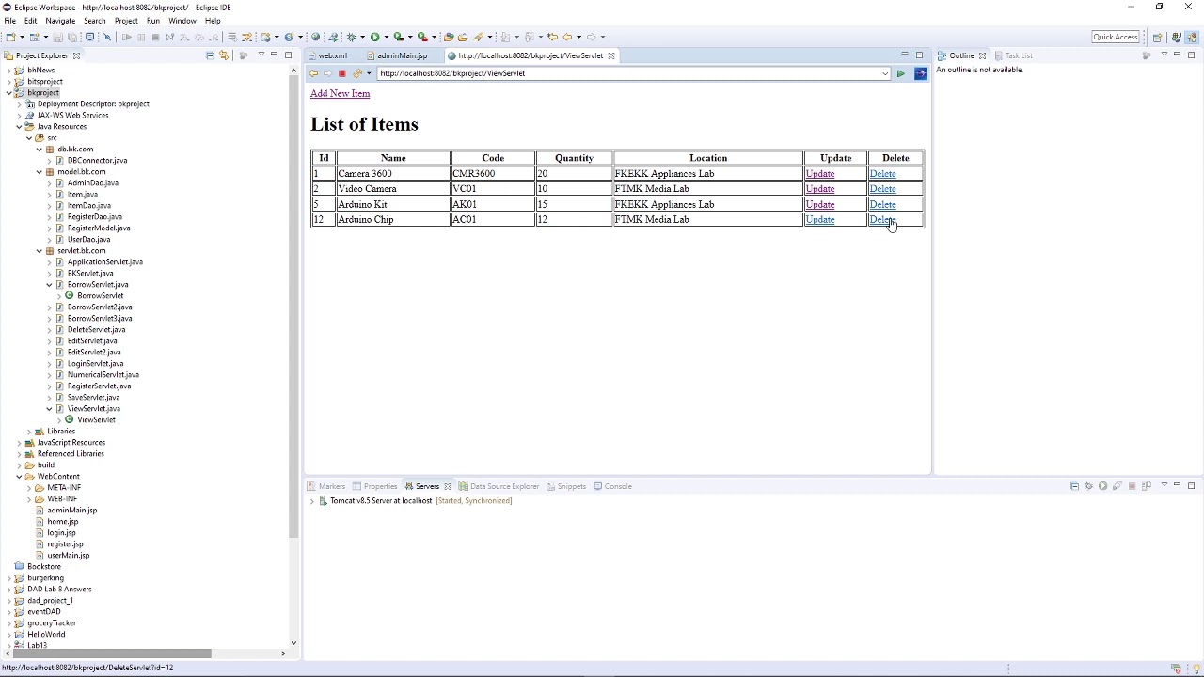1204x677 pixels.
Task: Switch to the Console tab
Action: [612, 486]
